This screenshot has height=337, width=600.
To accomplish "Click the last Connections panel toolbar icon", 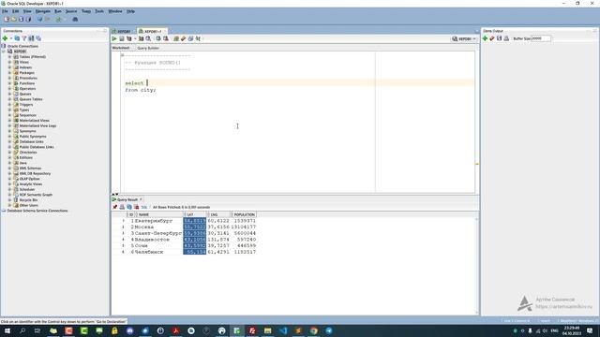I will (38, 38).
